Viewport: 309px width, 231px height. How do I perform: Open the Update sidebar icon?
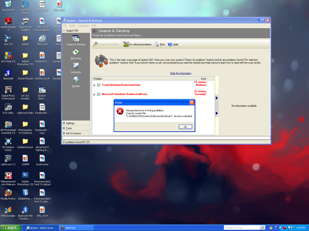(76, 82)
